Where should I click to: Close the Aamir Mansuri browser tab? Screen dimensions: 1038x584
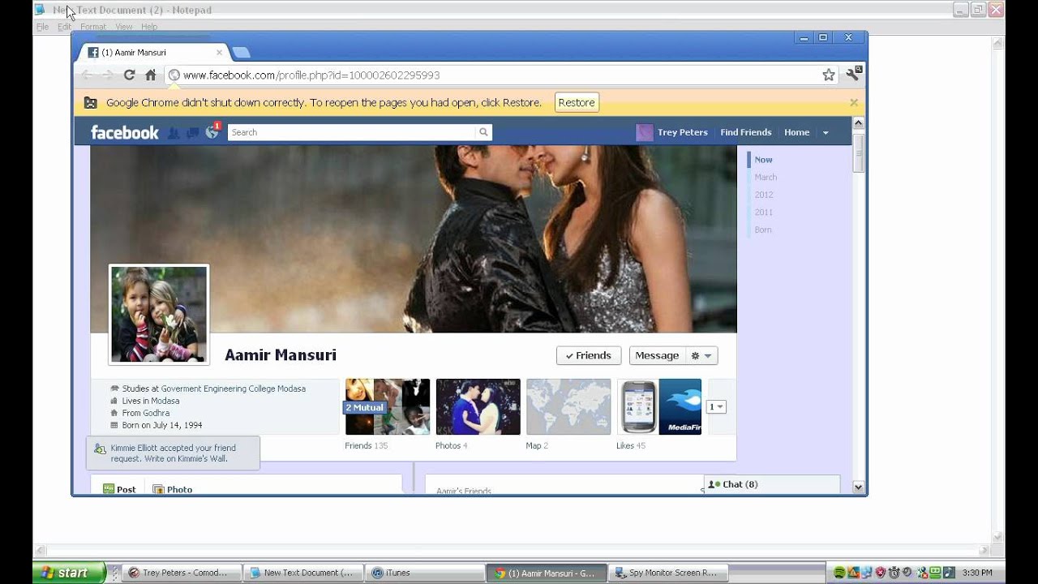click(x=219, y=53)
